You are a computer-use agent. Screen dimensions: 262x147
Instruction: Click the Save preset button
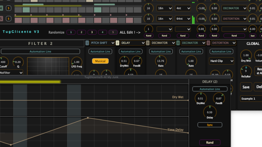[x=246, y=87]
